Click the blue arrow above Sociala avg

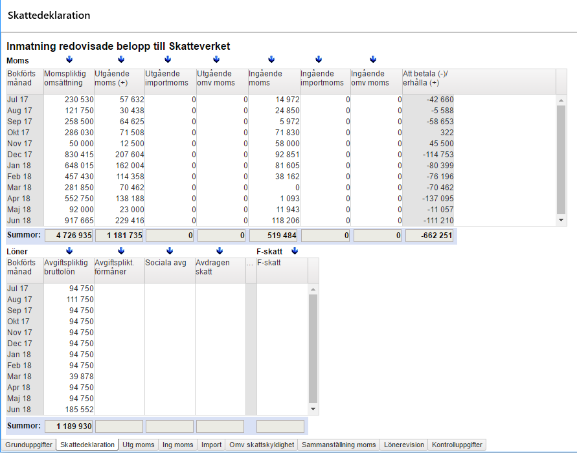(170, 251)
